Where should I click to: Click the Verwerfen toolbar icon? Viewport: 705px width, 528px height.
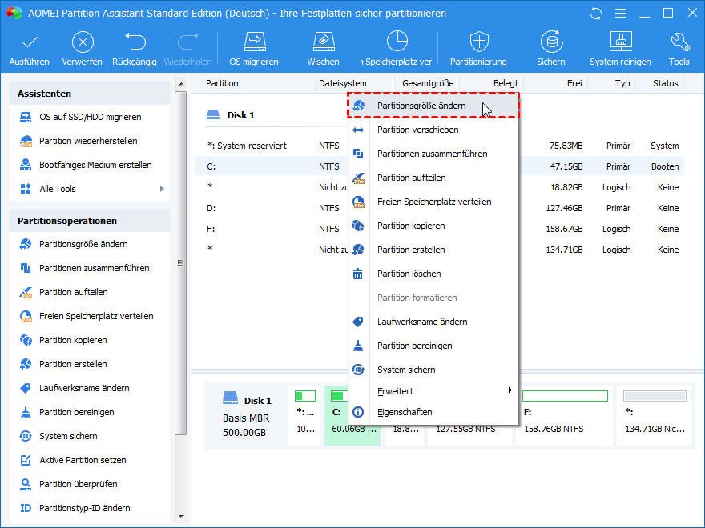tap(83, 42)
